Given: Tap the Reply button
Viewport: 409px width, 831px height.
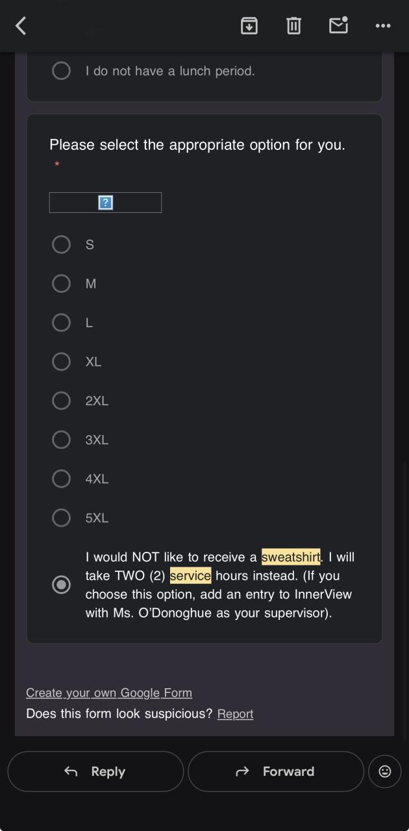Looking at the screenshot, I should [x=95, y=771].
